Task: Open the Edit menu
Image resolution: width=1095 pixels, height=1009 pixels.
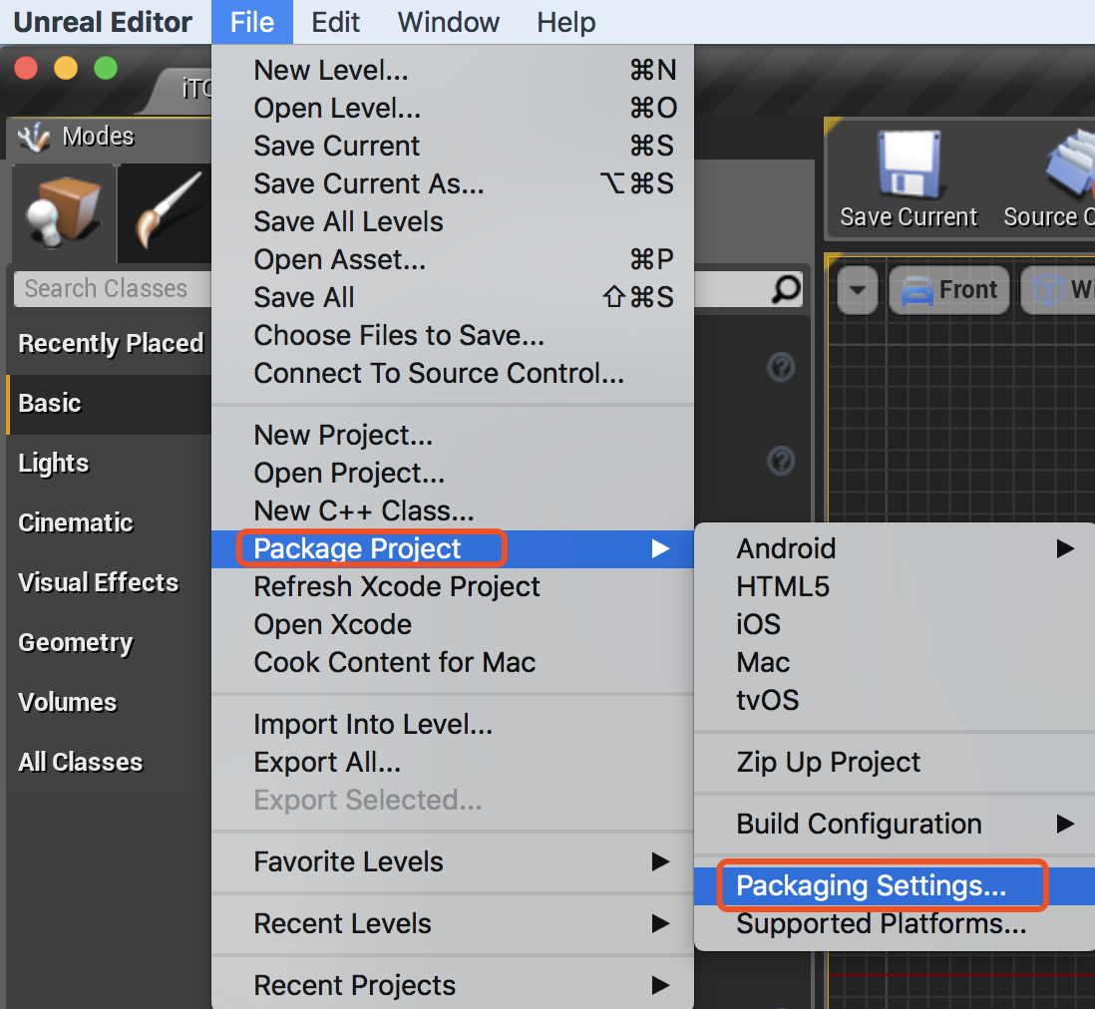Action: tap(335, 22)
